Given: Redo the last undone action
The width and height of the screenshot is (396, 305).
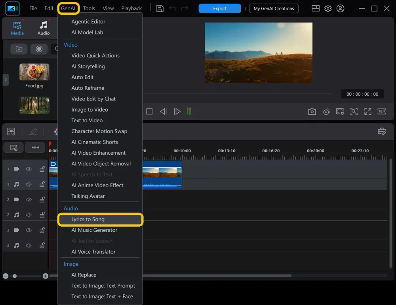Looking at the screenshot, I should [x=185, y=8].
